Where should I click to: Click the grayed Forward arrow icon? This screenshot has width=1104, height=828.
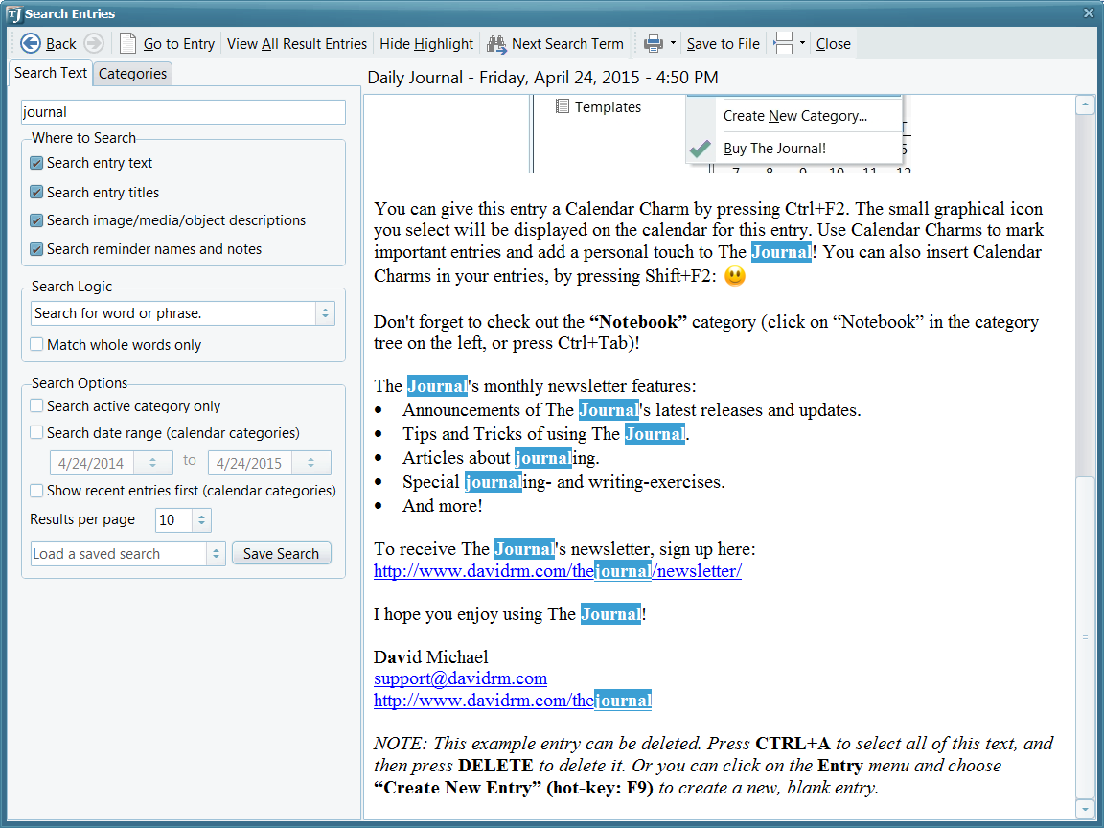click(93, 43)
